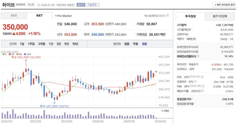The image size is (236, 125).
Task: Select the 1일 line chart period
Action: tap(22, 44)
